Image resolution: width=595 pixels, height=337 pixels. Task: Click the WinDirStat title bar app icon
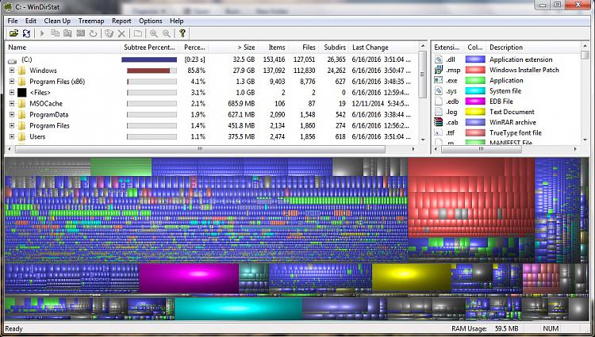tap(7, 6)
